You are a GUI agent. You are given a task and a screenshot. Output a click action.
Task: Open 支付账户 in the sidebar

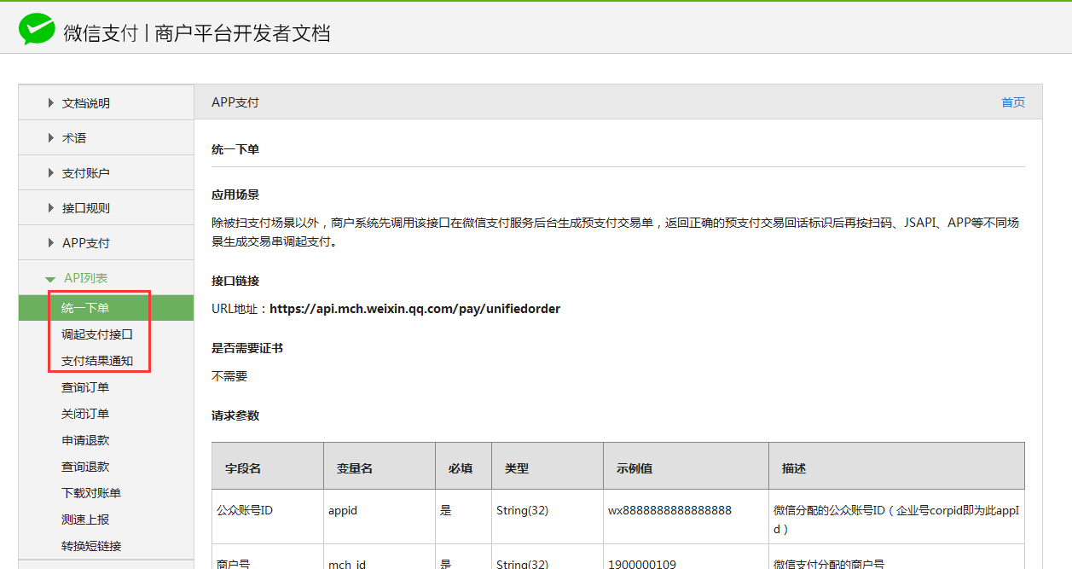coord(86,173)
